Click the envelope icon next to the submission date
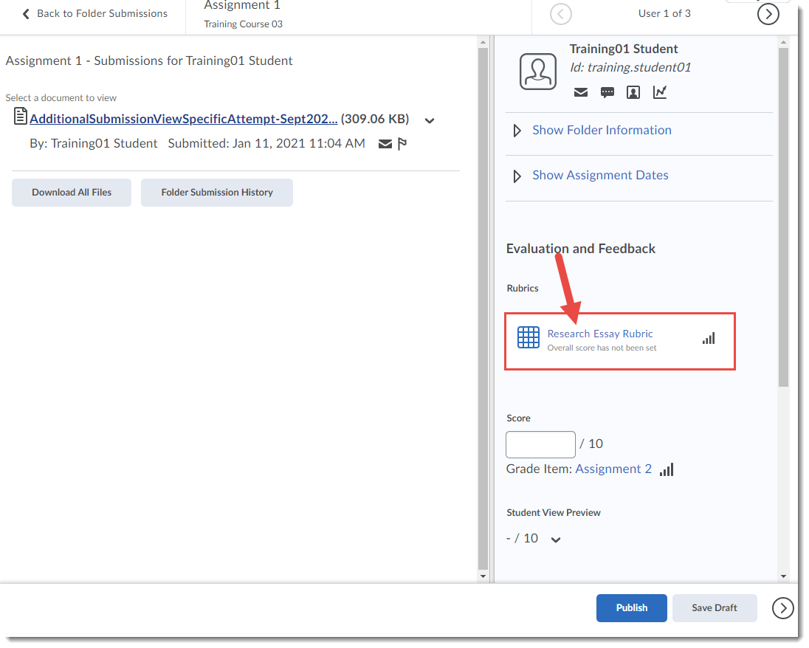 [385, 143]
